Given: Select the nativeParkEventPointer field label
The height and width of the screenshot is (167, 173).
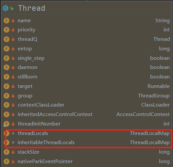Looking at the screenshot, I should pyautogui.click(x=45, y=161).
